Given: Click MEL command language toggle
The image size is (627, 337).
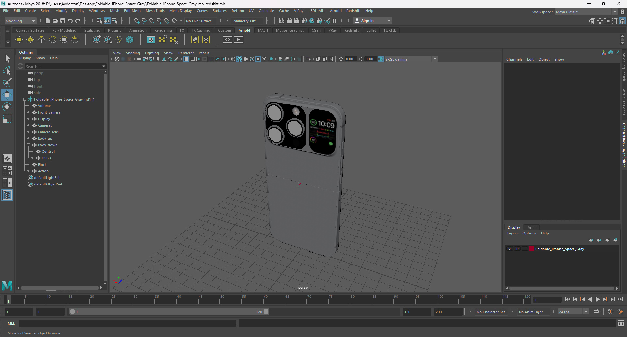Looking at the screenshot, I should [11, 323].
